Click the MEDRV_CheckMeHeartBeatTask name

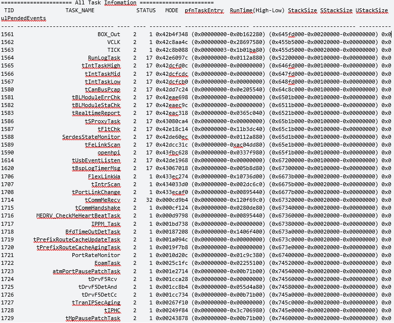tap(78, 216)
